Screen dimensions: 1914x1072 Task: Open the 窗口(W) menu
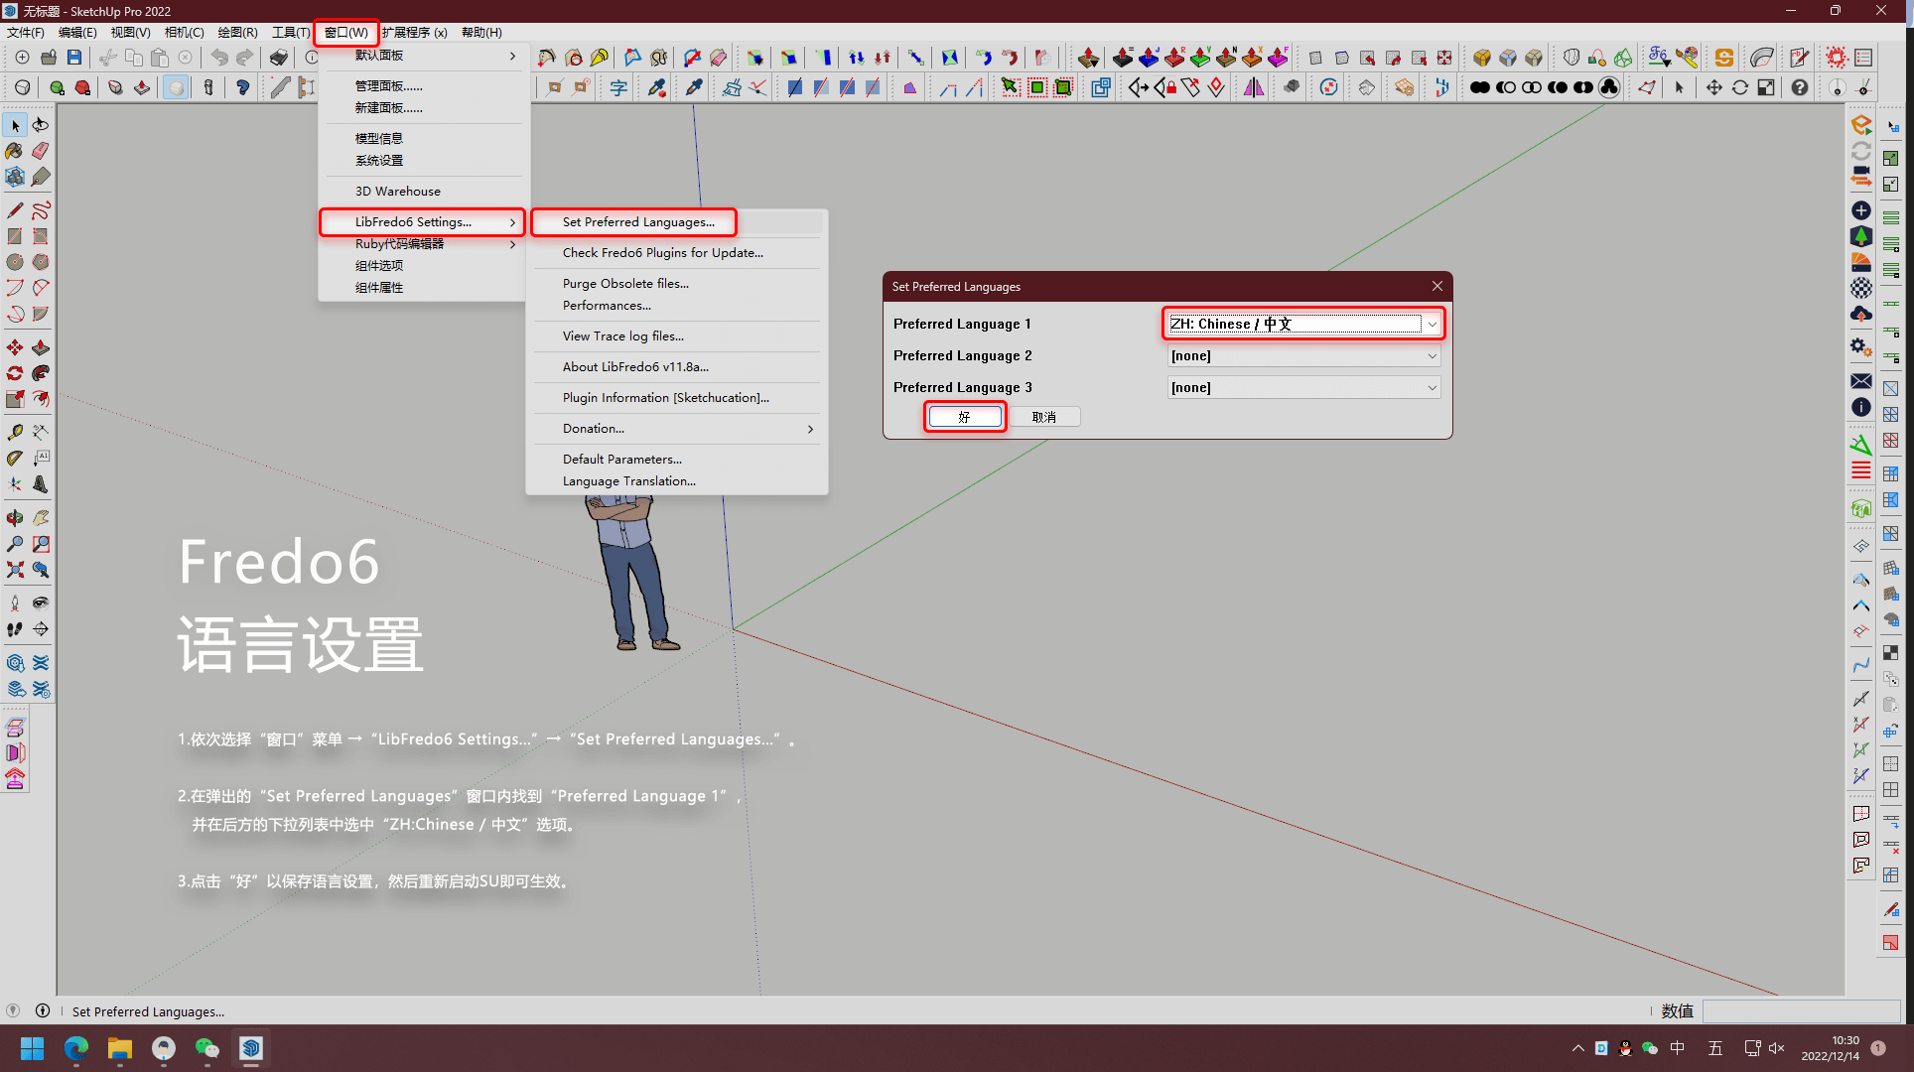(345, 32)
